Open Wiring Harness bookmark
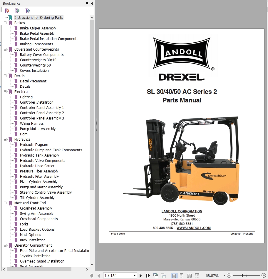Image resolution: width=268 pixels, height=279 pixels. [32, 124]
